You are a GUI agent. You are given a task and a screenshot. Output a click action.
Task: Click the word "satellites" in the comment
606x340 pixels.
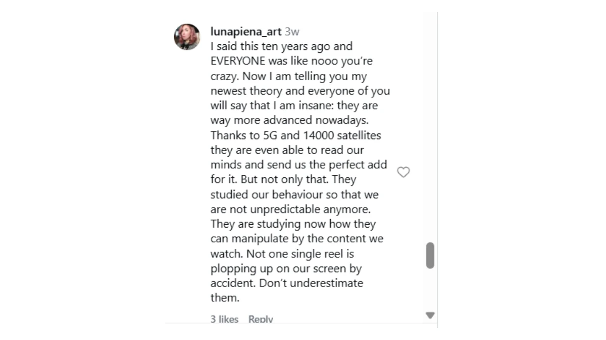(x=357, y=135)
